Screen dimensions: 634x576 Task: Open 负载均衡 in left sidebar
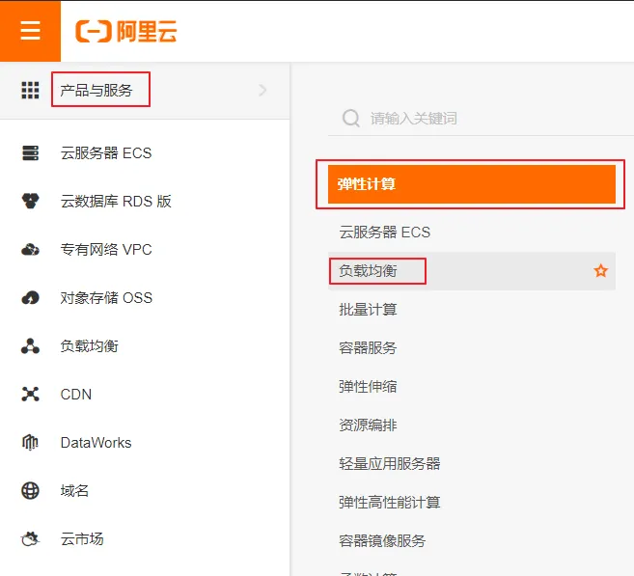tap(90, 346)
